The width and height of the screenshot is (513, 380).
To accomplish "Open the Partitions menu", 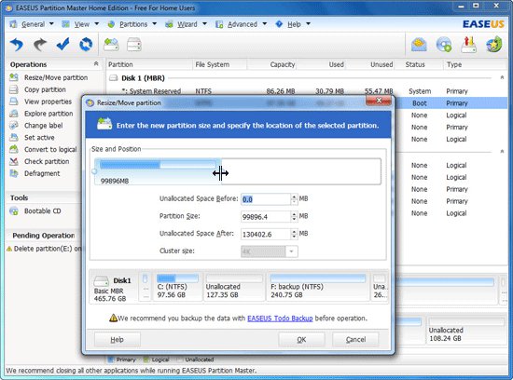I will (132, 24).
